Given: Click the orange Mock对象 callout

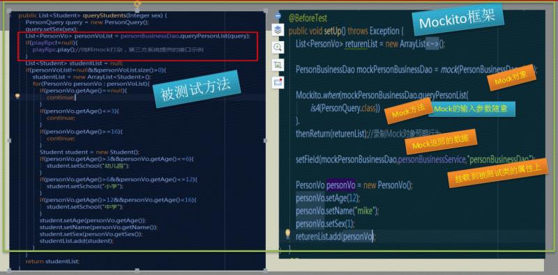Looking at the screenshot, I should pyautogui.click(x=512, y=77).
